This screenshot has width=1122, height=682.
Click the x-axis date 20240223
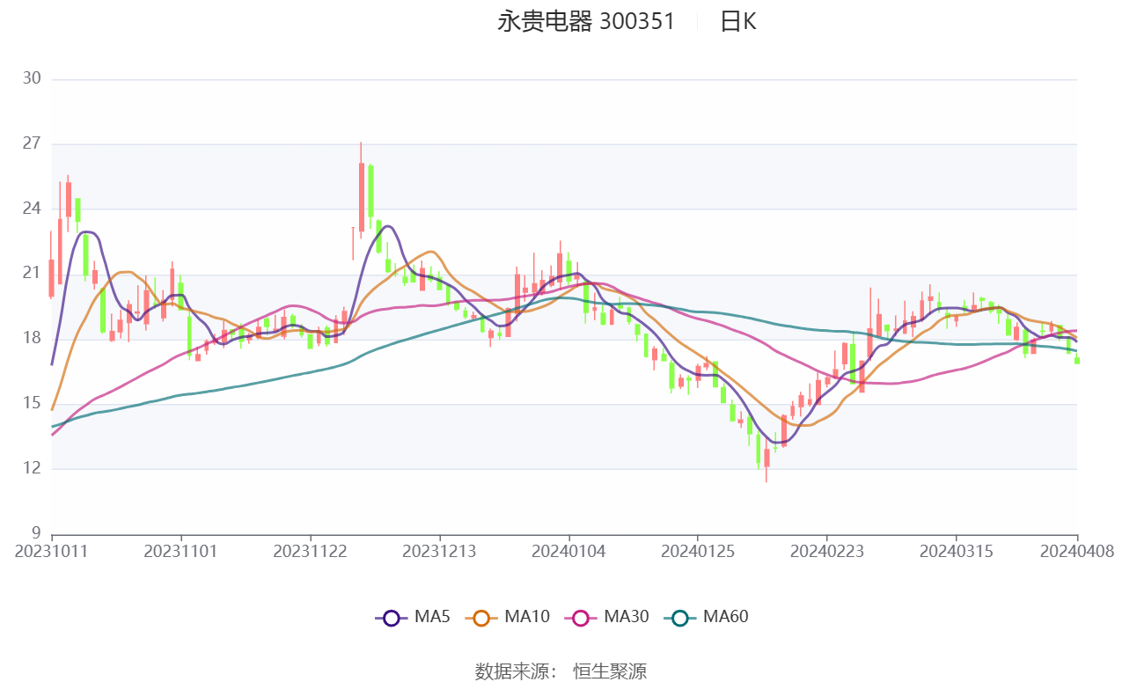tap(826, 551)
